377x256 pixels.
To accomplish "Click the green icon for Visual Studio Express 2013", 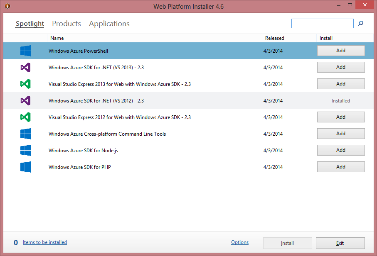I will [25, 84].
